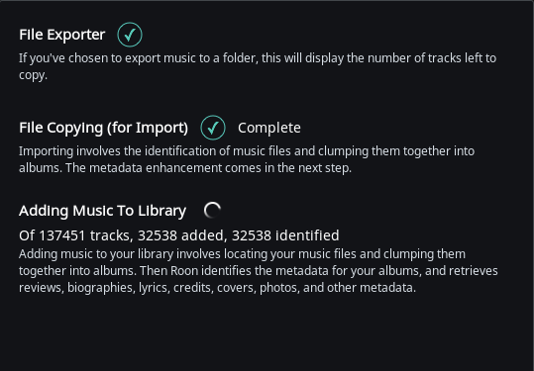Select the Adding Music To Library heading
Screen dimensions: 534x371
click(102, 211)
